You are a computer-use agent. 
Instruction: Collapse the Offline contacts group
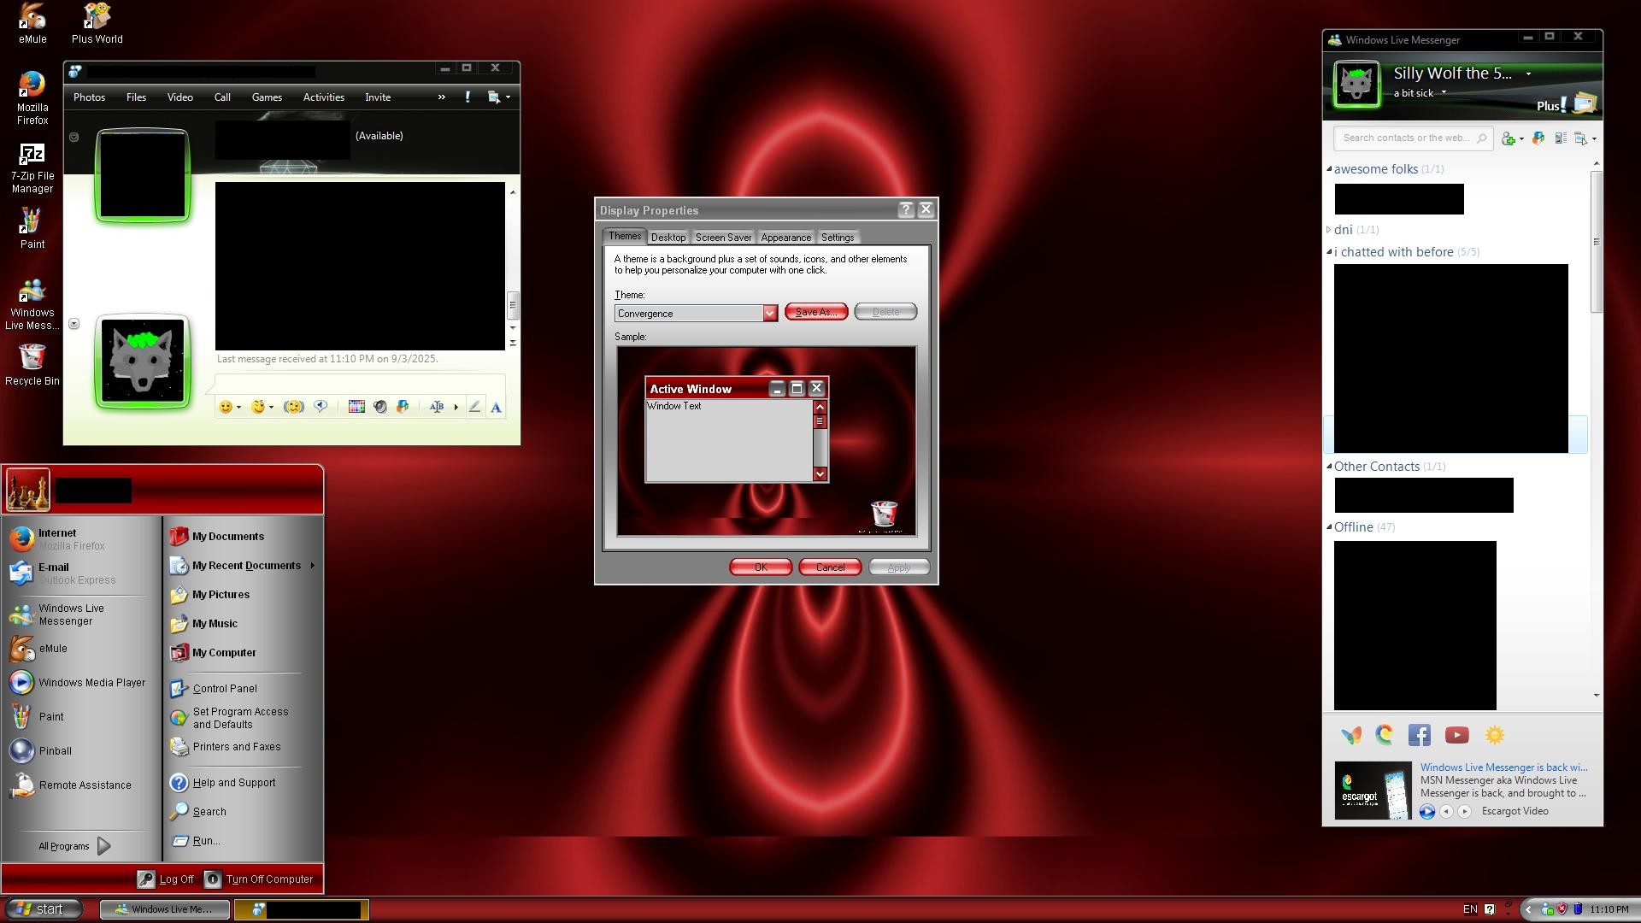click(x=1329, y=527)
